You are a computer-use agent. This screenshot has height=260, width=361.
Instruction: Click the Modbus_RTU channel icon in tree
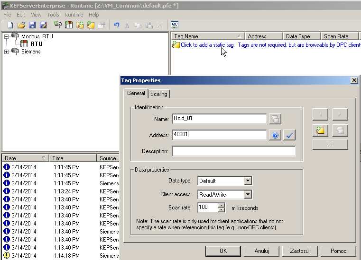click(x=15, y=36)
